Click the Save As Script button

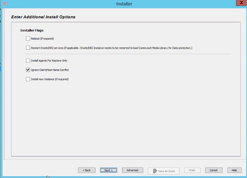(x=164, y=171)
